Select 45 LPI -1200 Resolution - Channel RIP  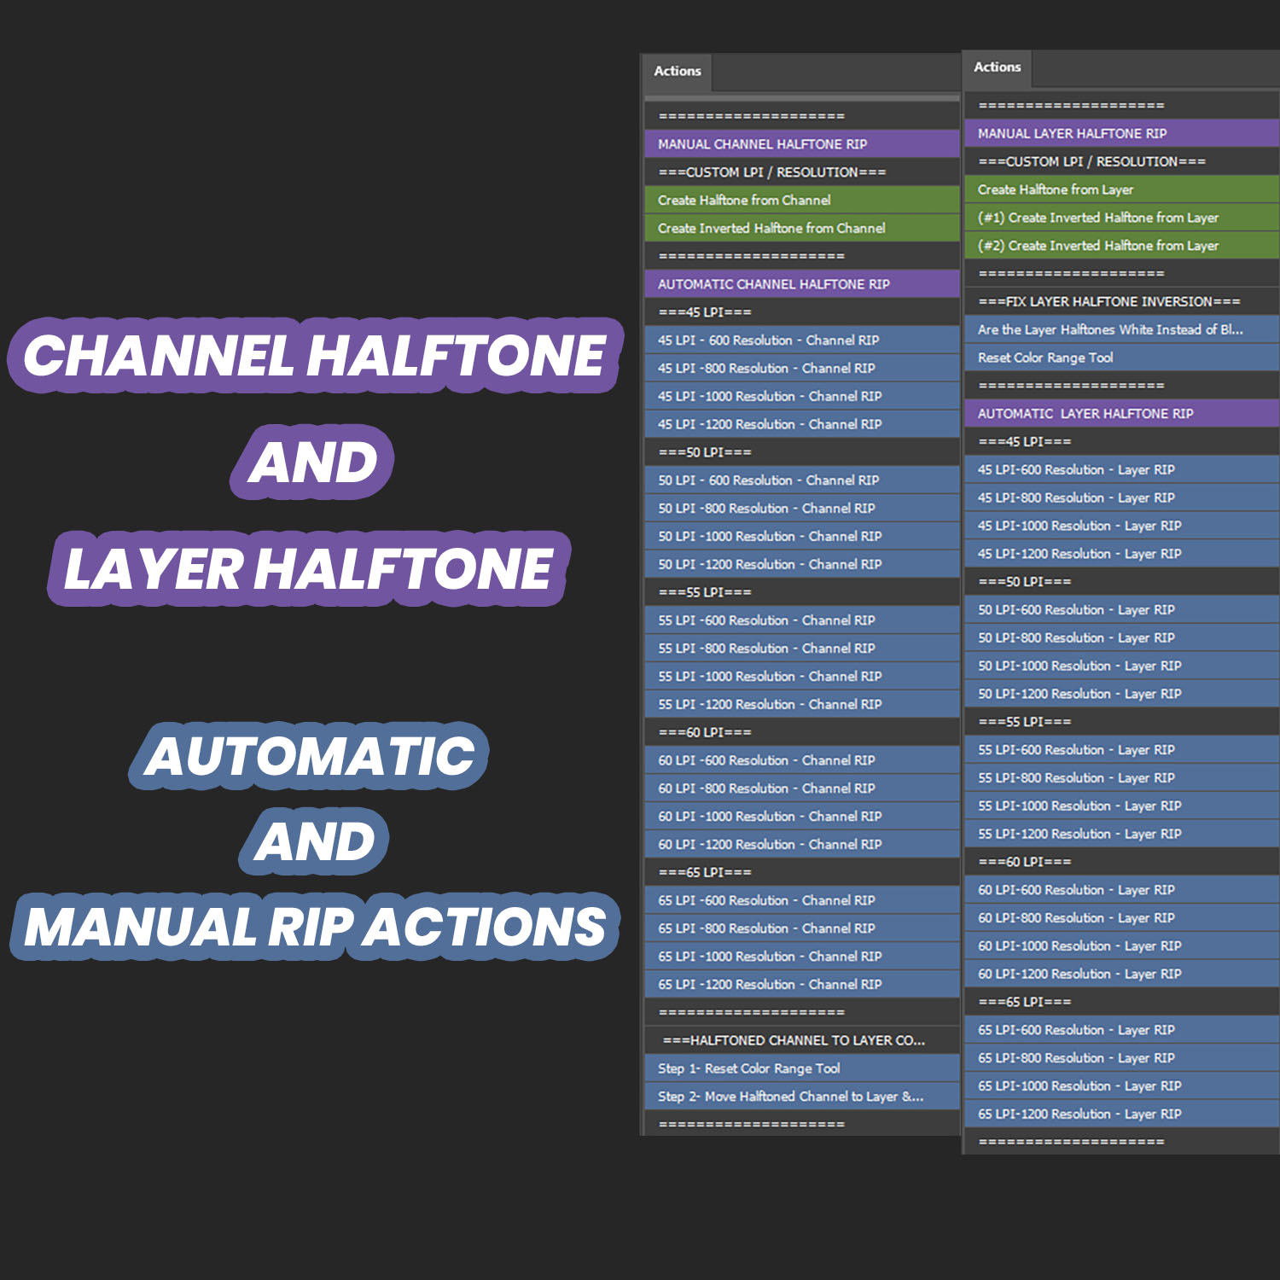(803, 424)
